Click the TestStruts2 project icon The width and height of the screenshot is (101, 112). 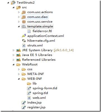pos(13,3)
